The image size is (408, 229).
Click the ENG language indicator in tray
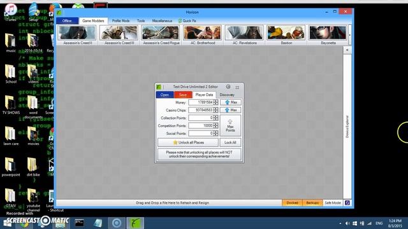pos(379,223)
